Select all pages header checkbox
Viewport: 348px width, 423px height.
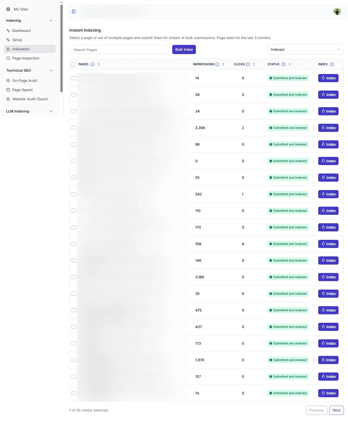(x=74, y=65)
